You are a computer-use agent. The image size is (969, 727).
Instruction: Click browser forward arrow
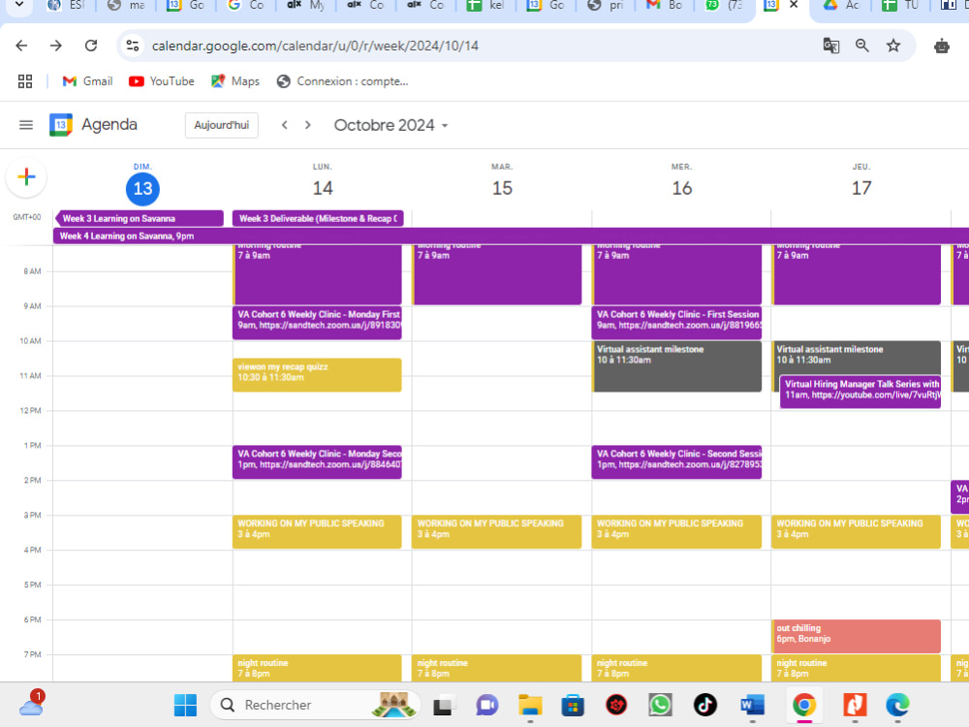click(56, 46)
